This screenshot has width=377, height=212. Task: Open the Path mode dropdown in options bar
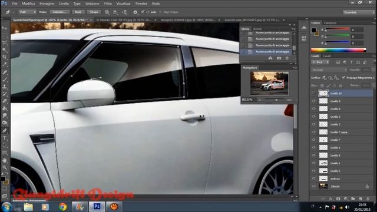pos(28,12)
